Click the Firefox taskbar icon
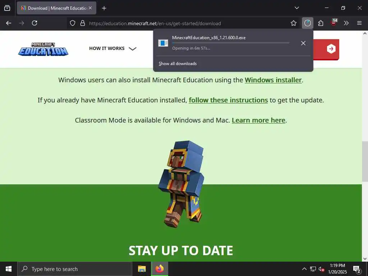This screenshot has width=368, height=276. point(160,269)
